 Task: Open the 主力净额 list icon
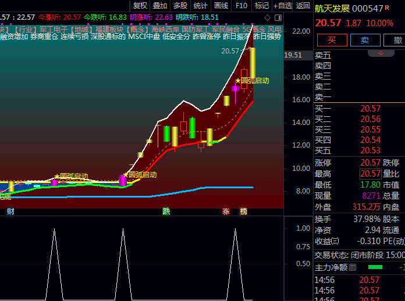tap(353, 267)
